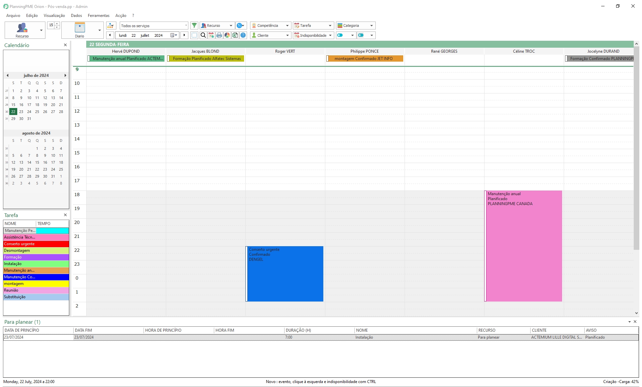642x387 pixels.
Task: Open the Visualização menu
Action: pyautogui.click(x=54, y=16)
